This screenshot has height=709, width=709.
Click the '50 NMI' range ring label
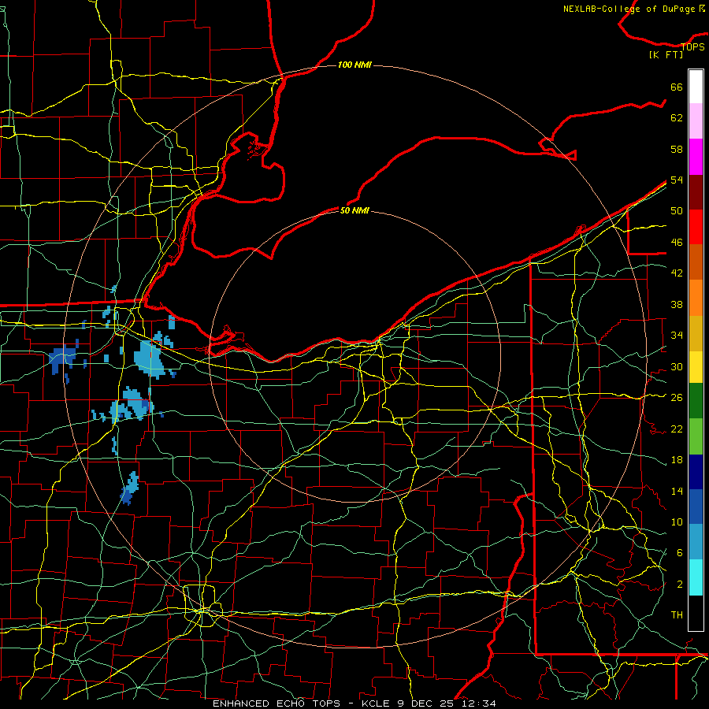[x=354, y=210]
